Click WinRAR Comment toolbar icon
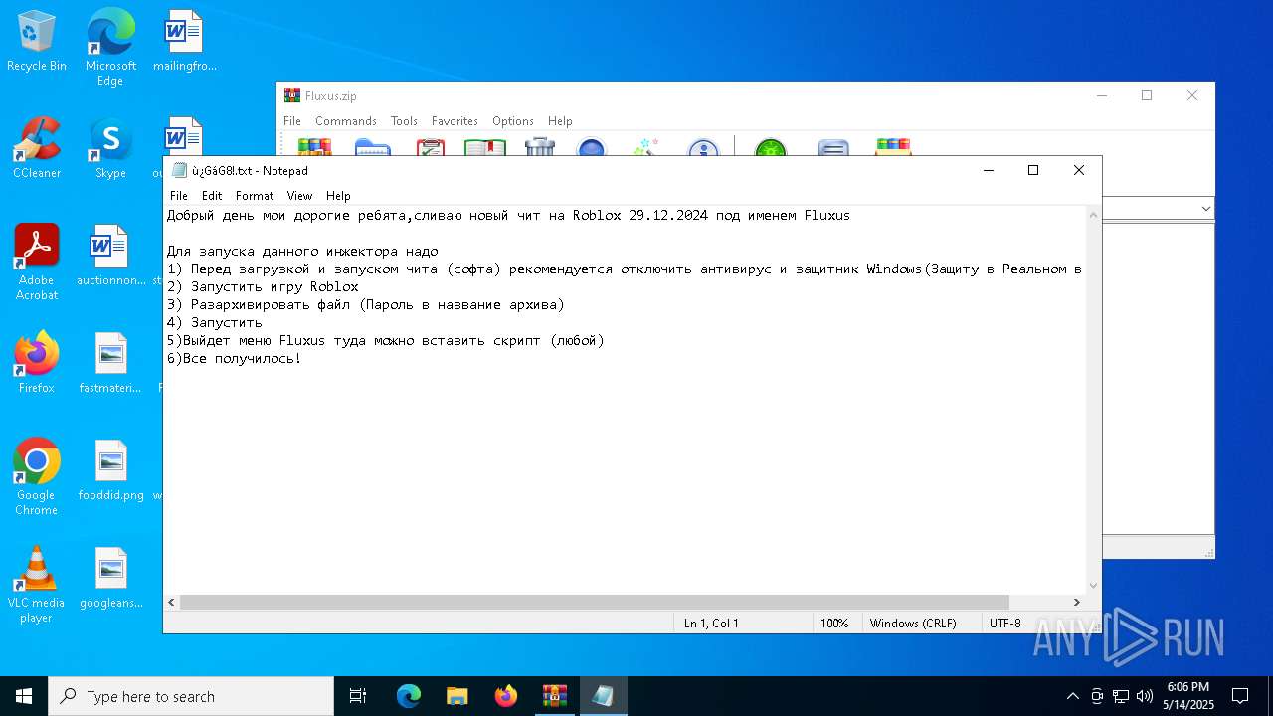 (x=833, y=147)
